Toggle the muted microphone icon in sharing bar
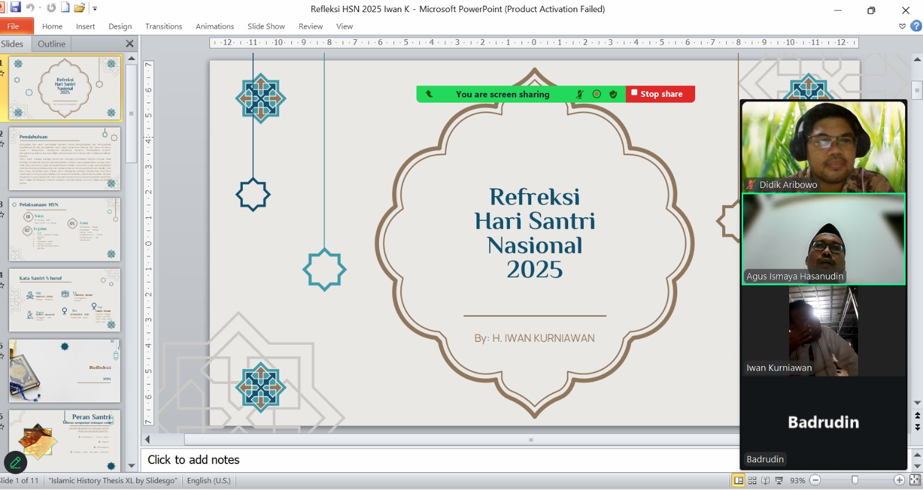This screenshot has height=490, width=923. (x=580, y=94)
